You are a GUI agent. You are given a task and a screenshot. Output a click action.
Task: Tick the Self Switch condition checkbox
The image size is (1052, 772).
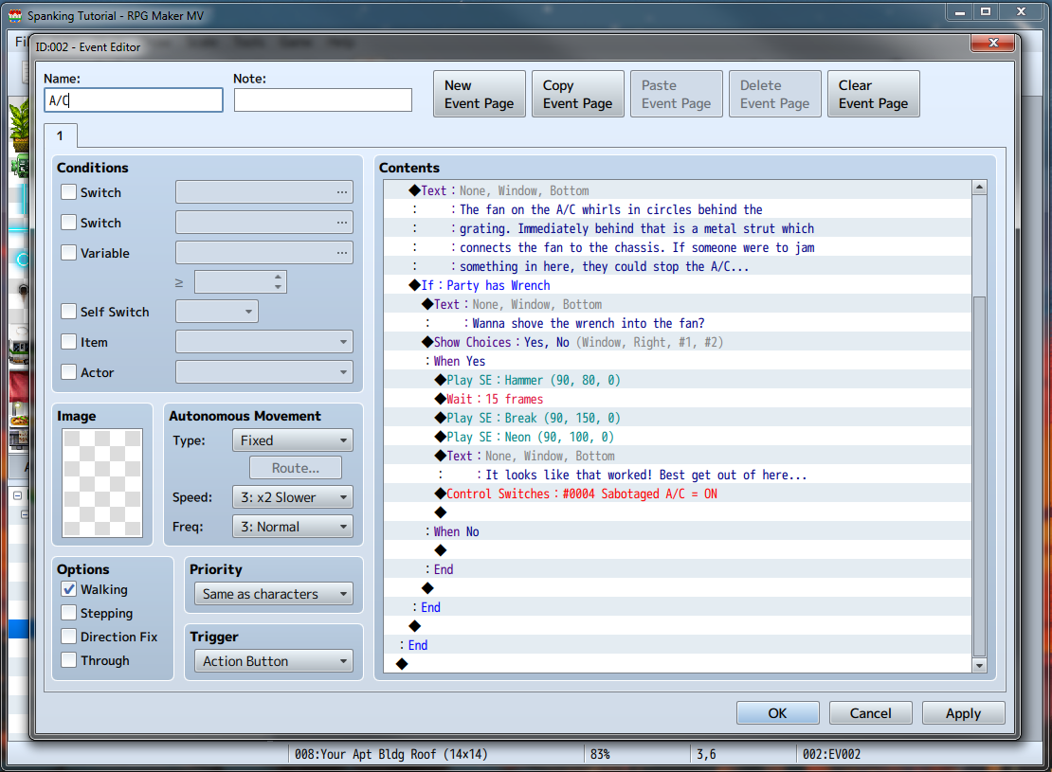click(68, 312)
